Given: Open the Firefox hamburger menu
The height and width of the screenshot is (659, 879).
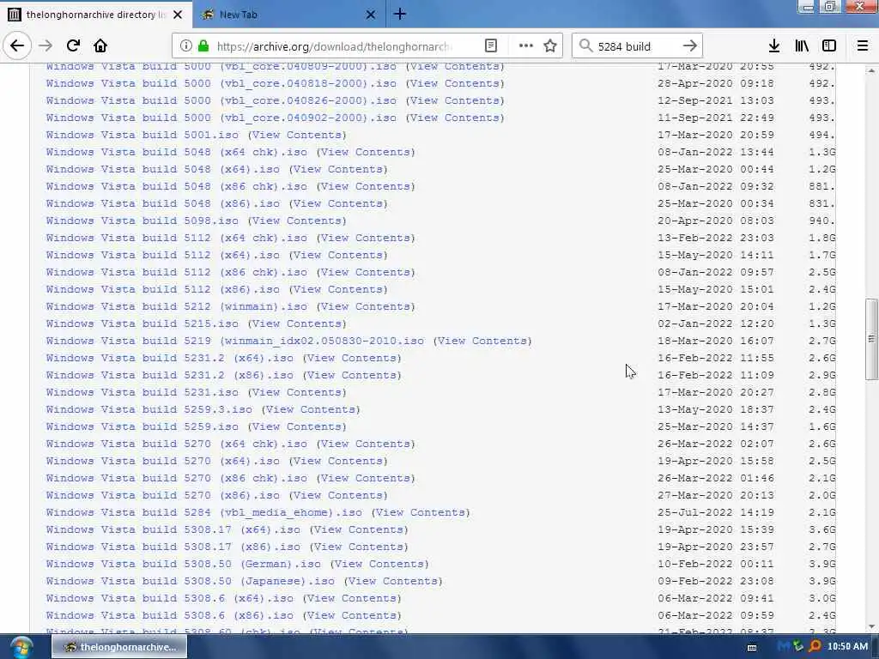Looking at the screenshot, I should [862, 46].
